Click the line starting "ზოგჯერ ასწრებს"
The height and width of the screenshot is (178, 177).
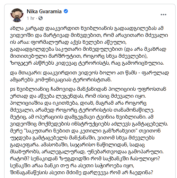87,63
